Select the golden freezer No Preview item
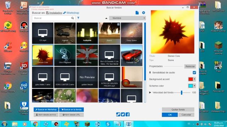 click(87, 77)
